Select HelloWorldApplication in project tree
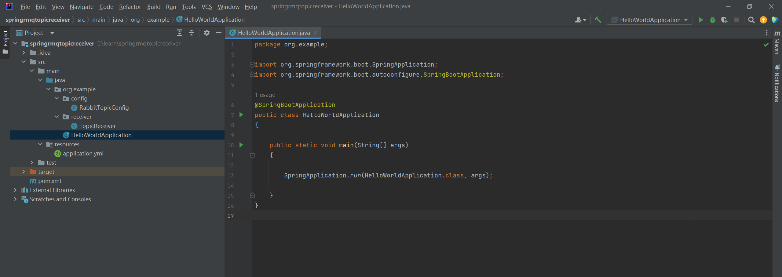The height and width of the screenshot is (277, 782). [x=117, y=135]
